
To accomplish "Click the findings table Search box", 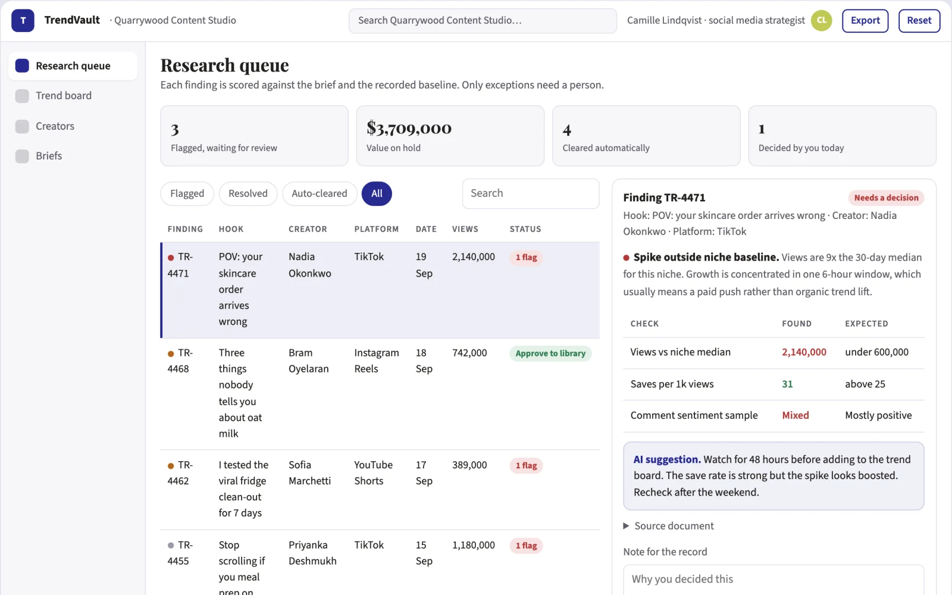I will (x=531, y=193).
